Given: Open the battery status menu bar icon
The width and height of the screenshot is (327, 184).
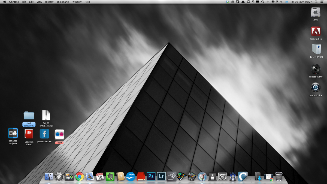Looking at the screenshot, I should click(x=277, y=2).
